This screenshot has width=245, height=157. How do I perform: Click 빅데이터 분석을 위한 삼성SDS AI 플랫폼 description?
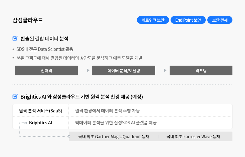[x=116, y=123]
